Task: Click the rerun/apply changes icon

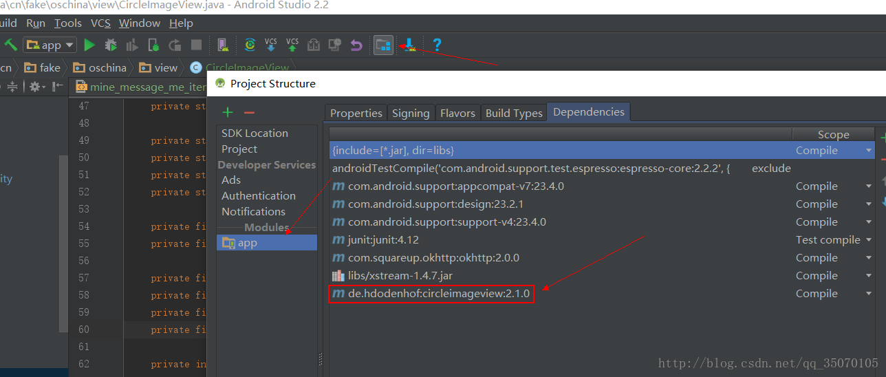Action: pos(175,45)
